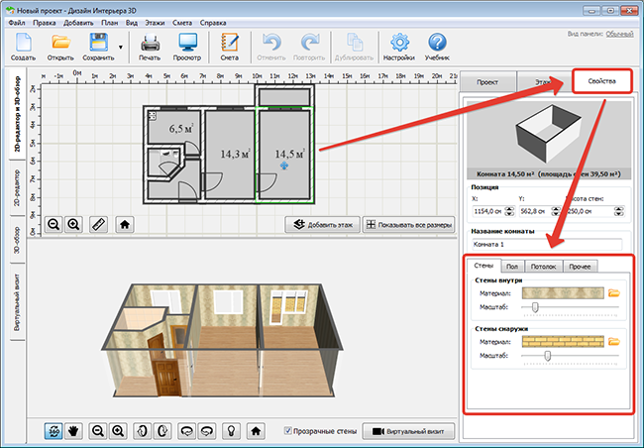
Task: Open the Добавить menu
Action: [78, 23]
